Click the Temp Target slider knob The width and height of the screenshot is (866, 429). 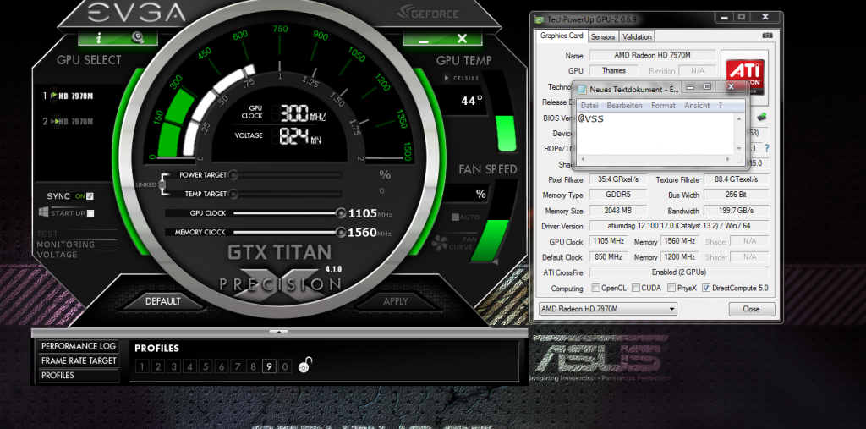coord(233,194)
